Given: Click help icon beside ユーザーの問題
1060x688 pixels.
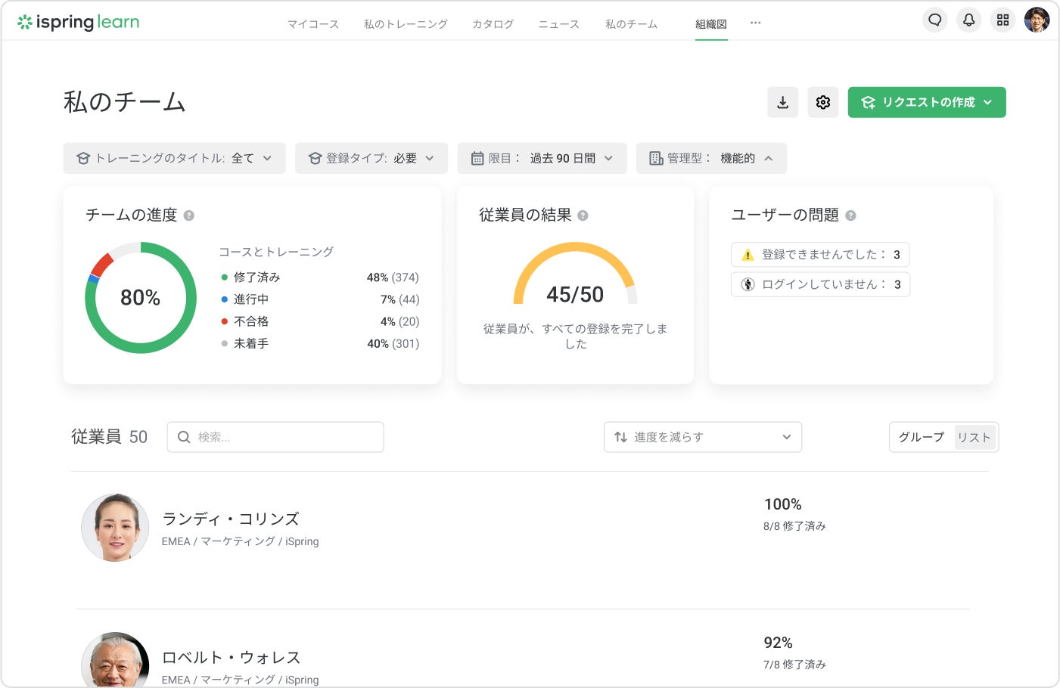Looking at the screenshot, I should pyautogui.click(x=850, y=215).
